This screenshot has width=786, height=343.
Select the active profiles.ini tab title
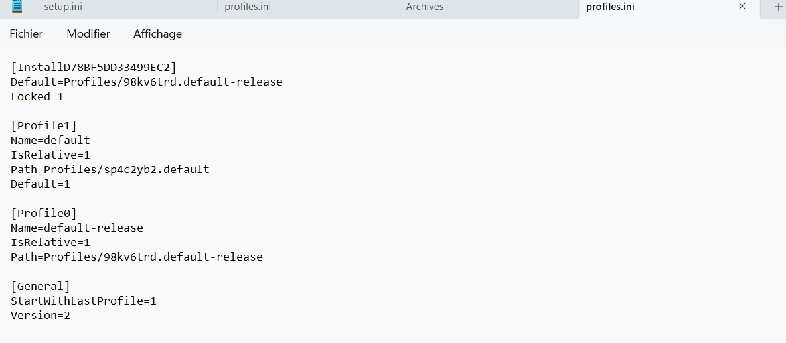(609, 7)
